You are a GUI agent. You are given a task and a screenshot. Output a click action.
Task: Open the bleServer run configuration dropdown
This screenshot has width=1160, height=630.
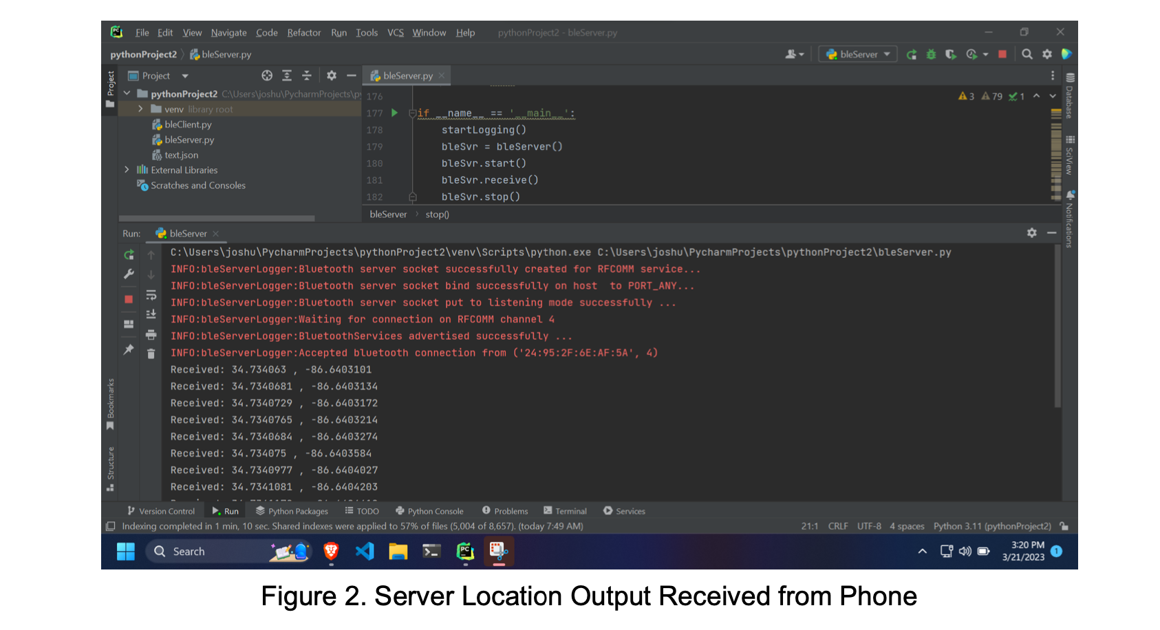coord(857,54)
